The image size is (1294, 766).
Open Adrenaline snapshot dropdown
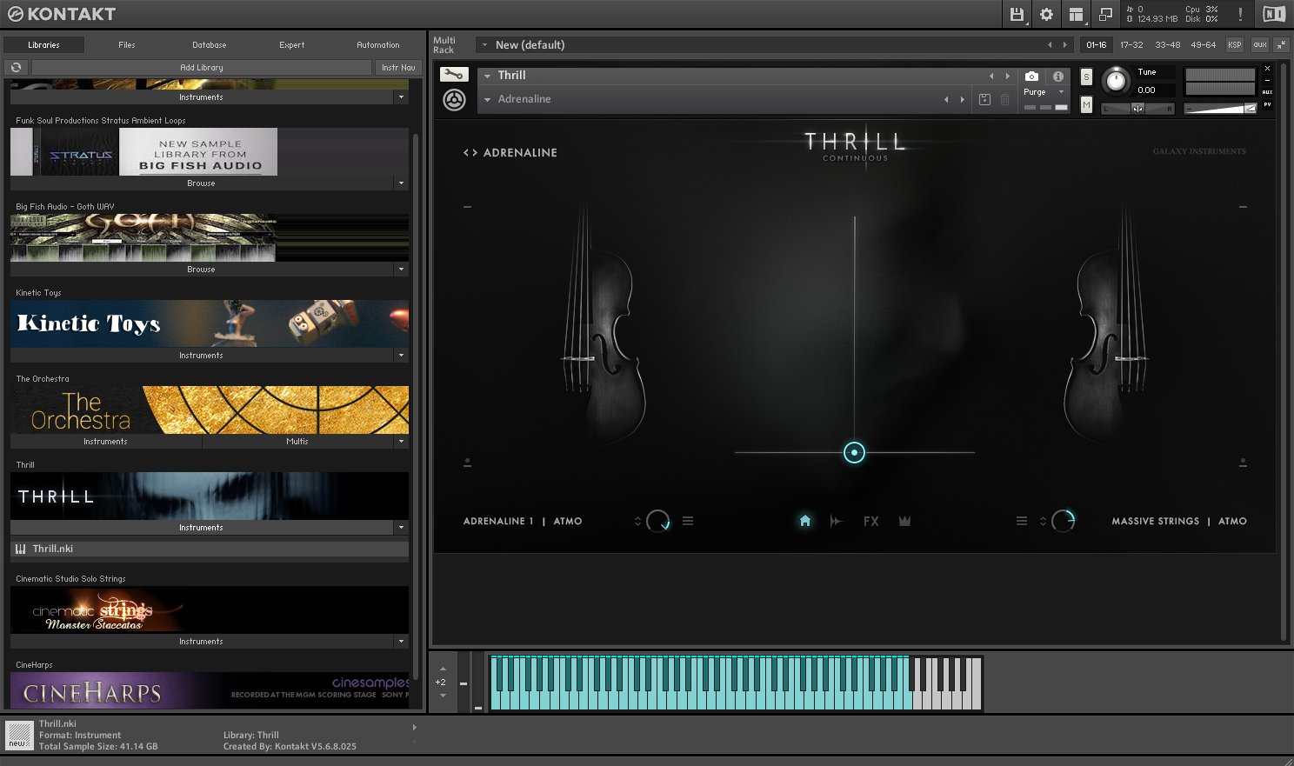pyautogui.click(x=487, y=99)
